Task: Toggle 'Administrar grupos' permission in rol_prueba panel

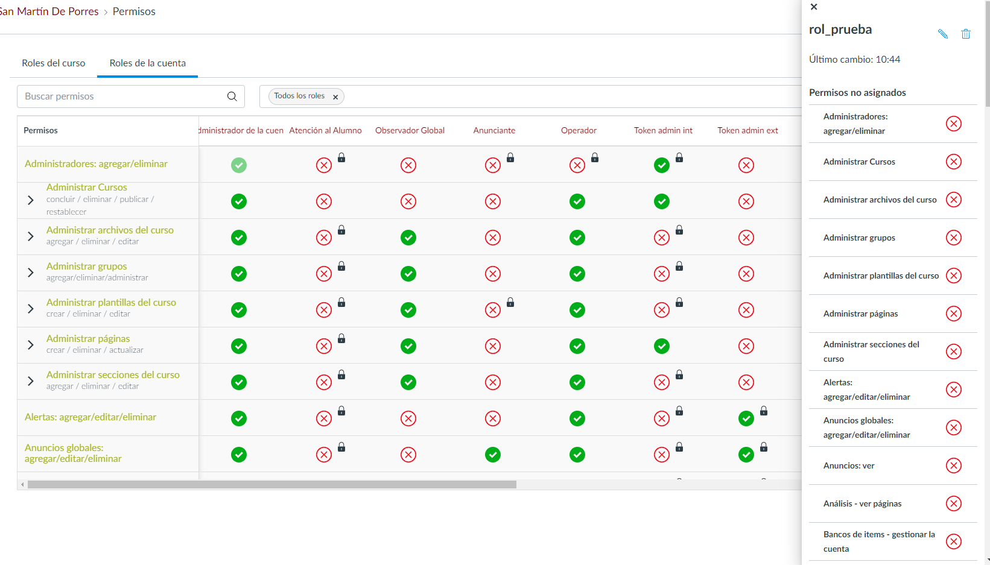Action: click(954, 238)
